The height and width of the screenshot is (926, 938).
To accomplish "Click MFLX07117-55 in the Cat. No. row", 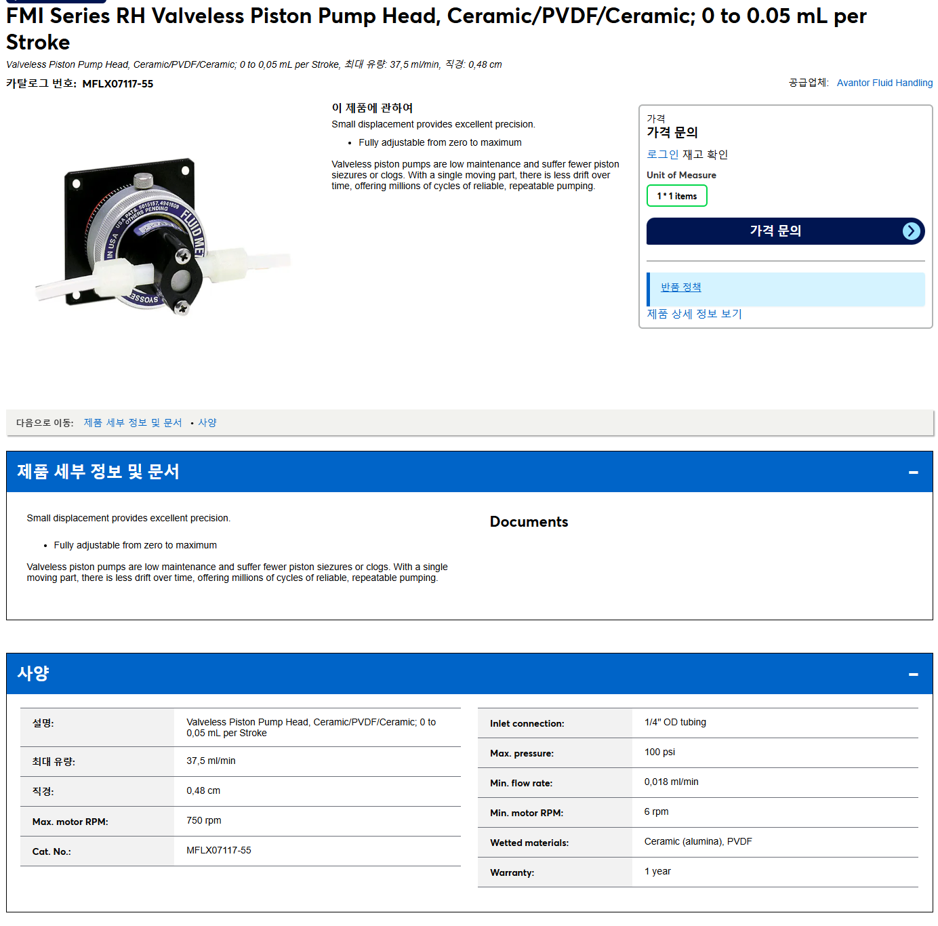I will 219,851.
